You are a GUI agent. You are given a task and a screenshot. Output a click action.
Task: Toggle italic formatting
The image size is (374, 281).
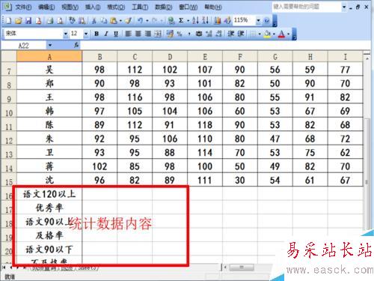[106, 34]
